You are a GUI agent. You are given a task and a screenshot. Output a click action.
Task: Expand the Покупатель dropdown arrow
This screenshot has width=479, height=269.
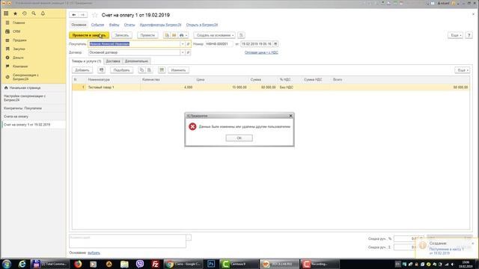tap(183, 44)
